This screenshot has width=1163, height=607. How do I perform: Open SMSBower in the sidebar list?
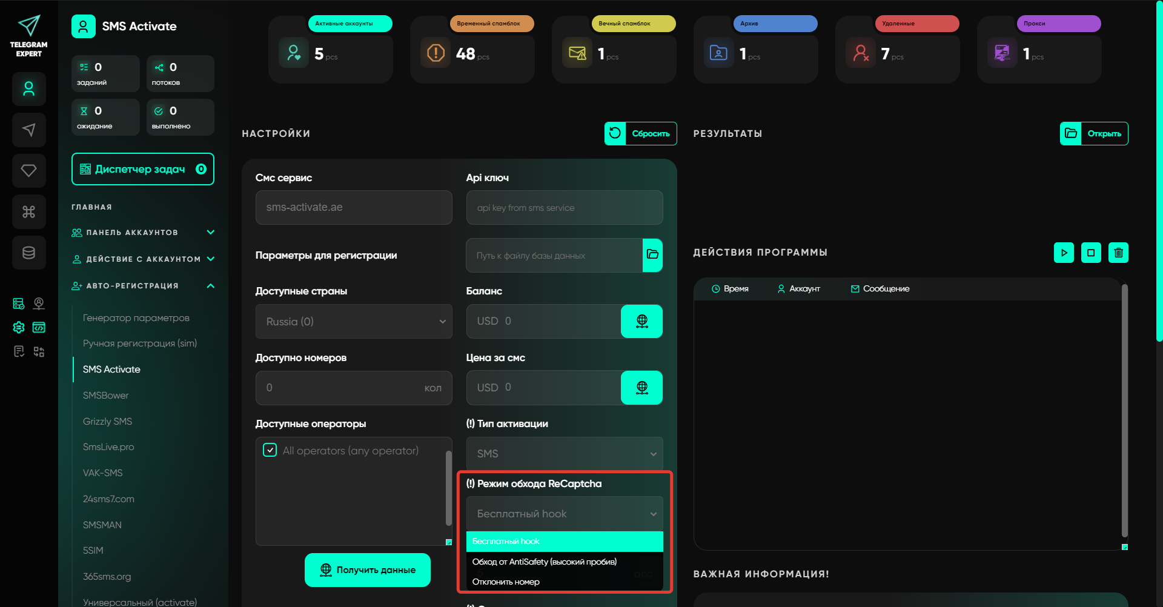(x=105, y=396)
